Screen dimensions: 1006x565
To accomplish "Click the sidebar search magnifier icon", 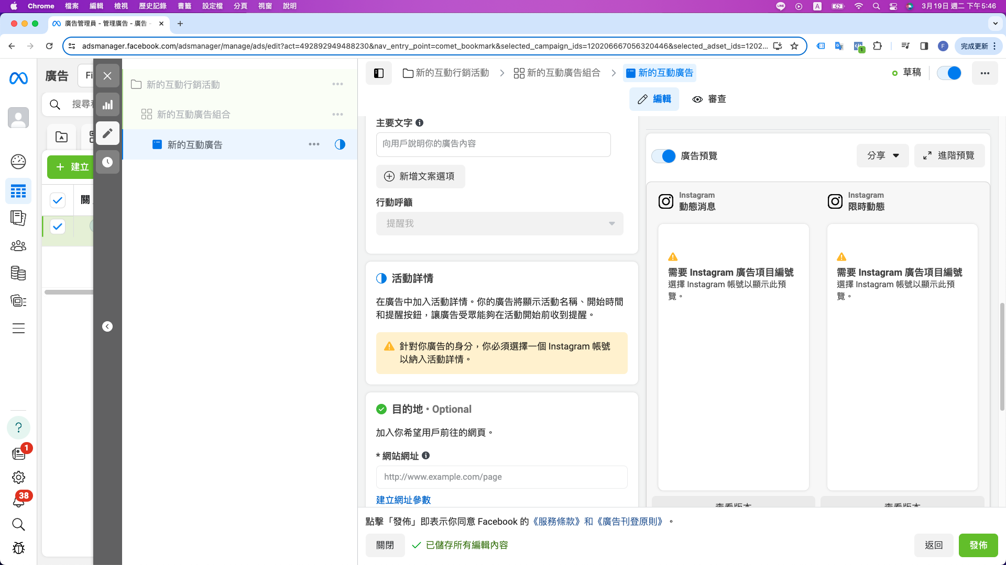I will [x=18, y=524].
